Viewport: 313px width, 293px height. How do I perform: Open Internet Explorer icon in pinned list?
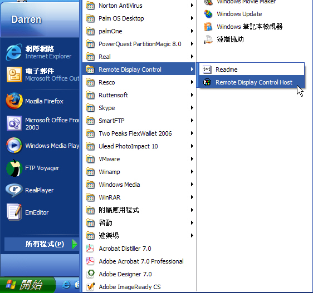(x=14, y=52)
